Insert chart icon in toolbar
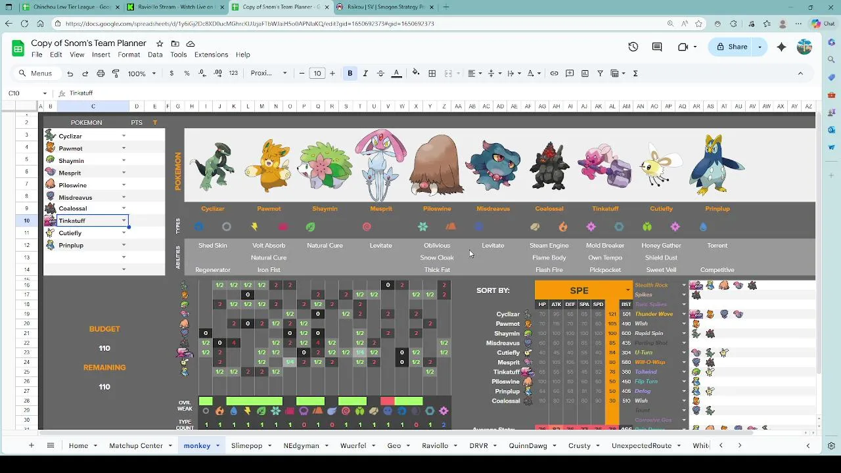 tap(585, 74)
